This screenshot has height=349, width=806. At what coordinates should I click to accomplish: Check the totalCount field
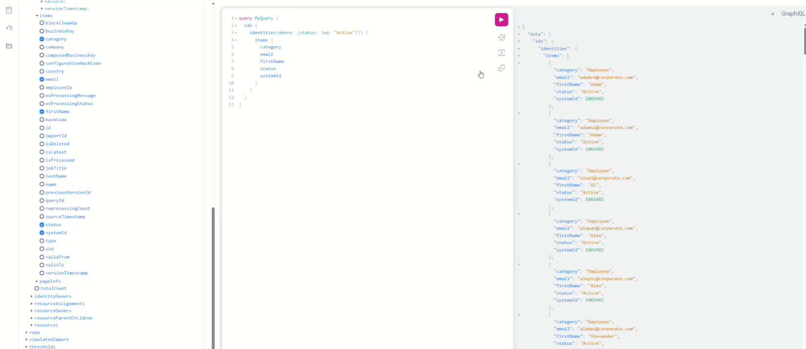pyautogui.click(x=37, y=288)
